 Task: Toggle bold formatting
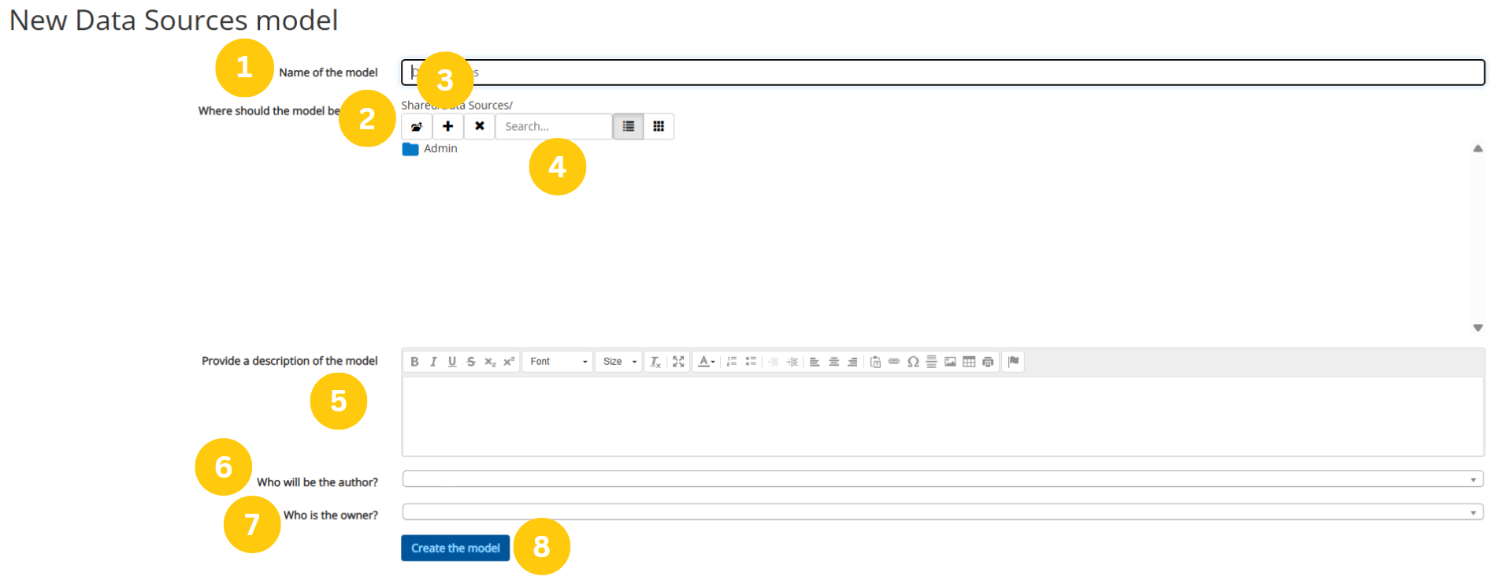point(414,362)
